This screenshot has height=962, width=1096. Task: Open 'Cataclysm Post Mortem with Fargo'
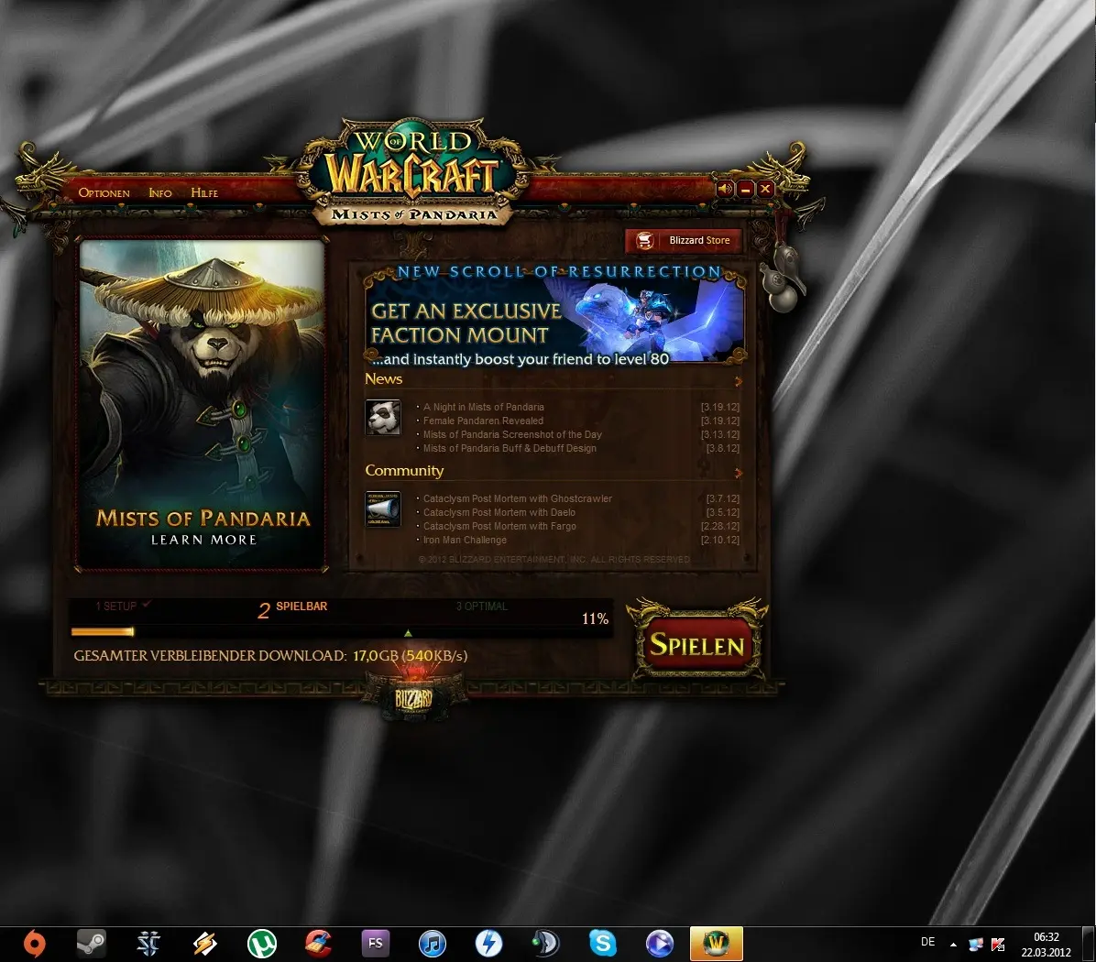(499, 526)
